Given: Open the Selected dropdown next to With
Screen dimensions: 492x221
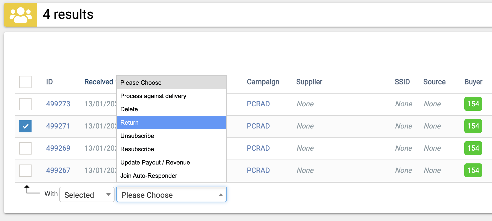Looking at the screenshot, I should [87, 195].
